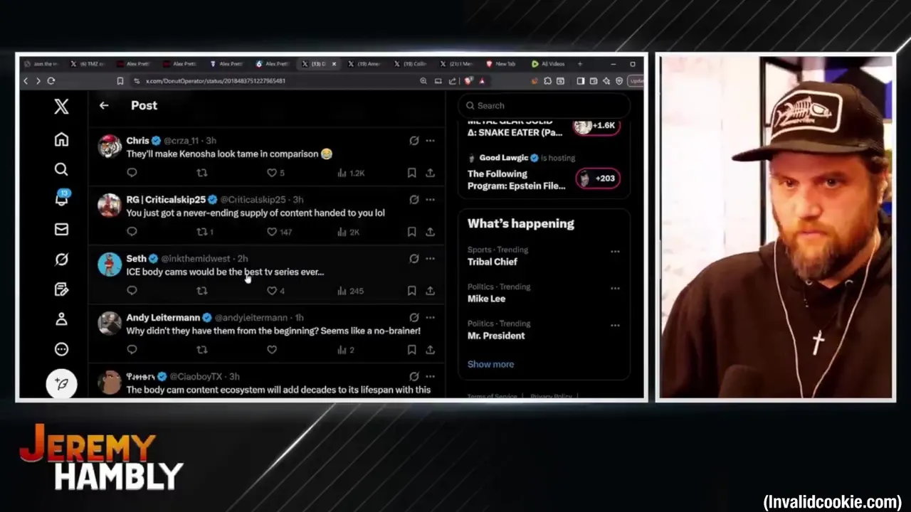
Task: Repost Seth's ICE body cams comment
Action: (x=202, y=291)
